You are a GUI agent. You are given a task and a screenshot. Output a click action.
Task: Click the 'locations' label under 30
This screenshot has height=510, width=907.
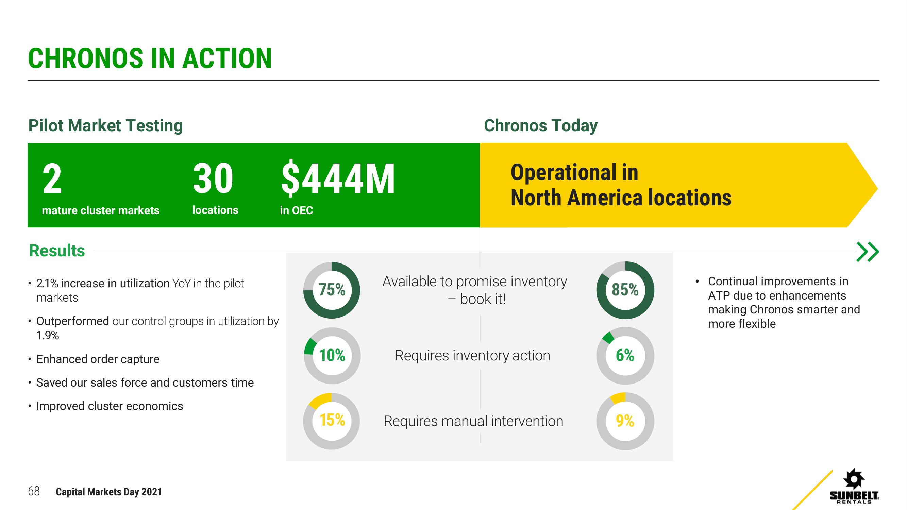215,210
